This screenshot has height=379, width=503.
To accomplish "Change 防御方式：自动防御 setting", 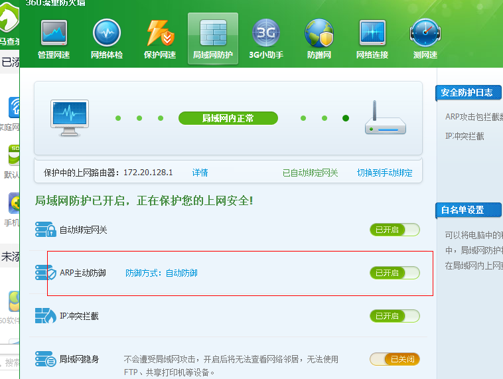I will click(161, 273).
